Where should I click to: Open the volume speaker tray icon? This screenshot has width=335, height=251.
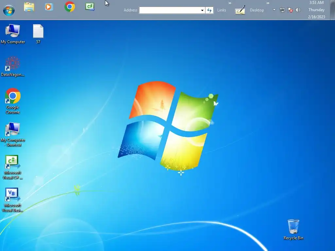click(298, 10)
